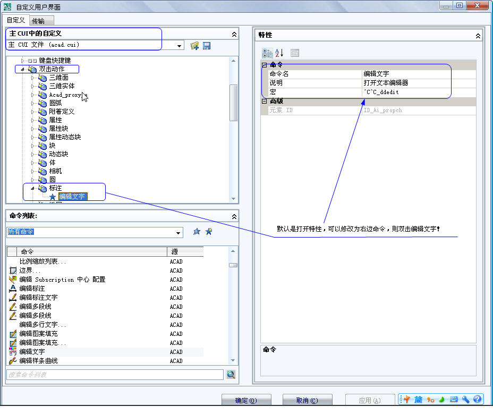Screen dimensions: 493x414
Task: Edit the 宏 macro value field
Action: click(x=419, y=92)
